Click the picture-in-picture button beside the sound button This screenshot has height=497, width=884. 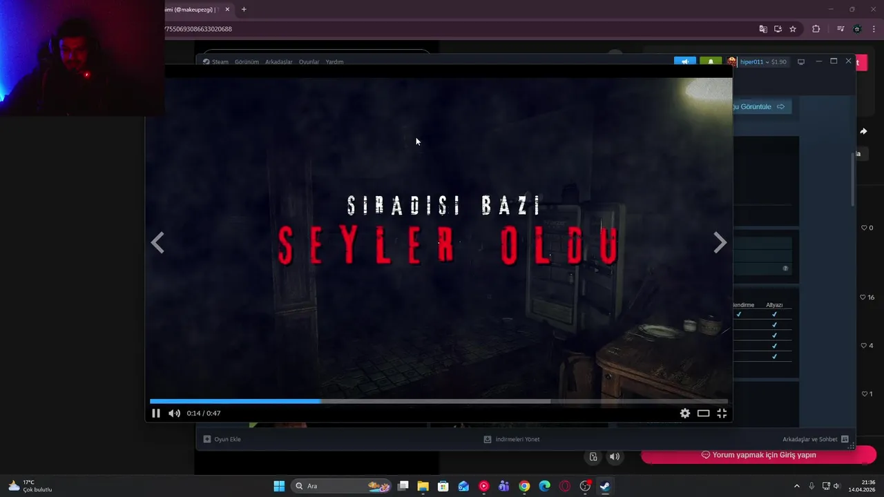tap(593, 457)
